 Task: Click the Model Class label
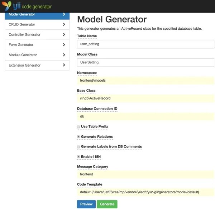(87, 54)
